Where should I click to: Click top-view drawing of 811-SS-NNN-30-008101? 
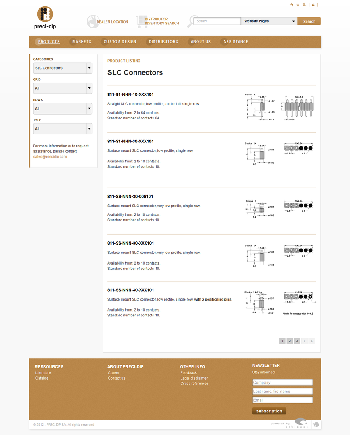pos(299,206)
